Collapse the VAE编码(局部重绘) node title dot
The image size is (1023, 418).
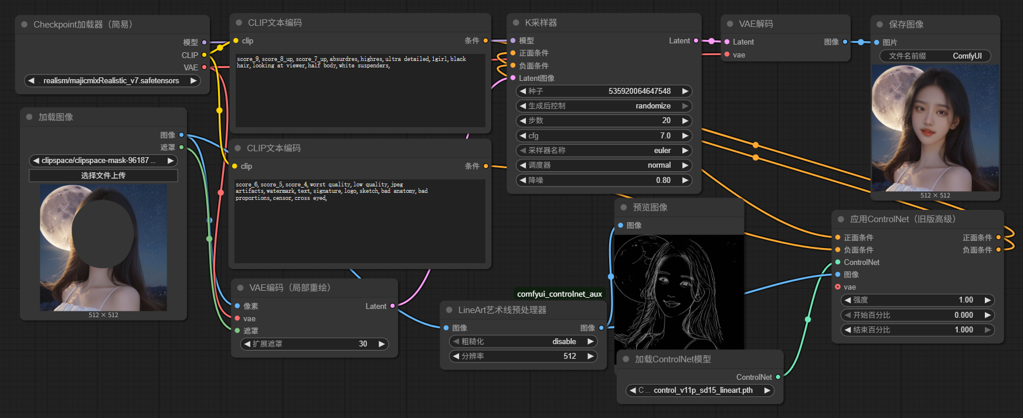click(240, 288)
